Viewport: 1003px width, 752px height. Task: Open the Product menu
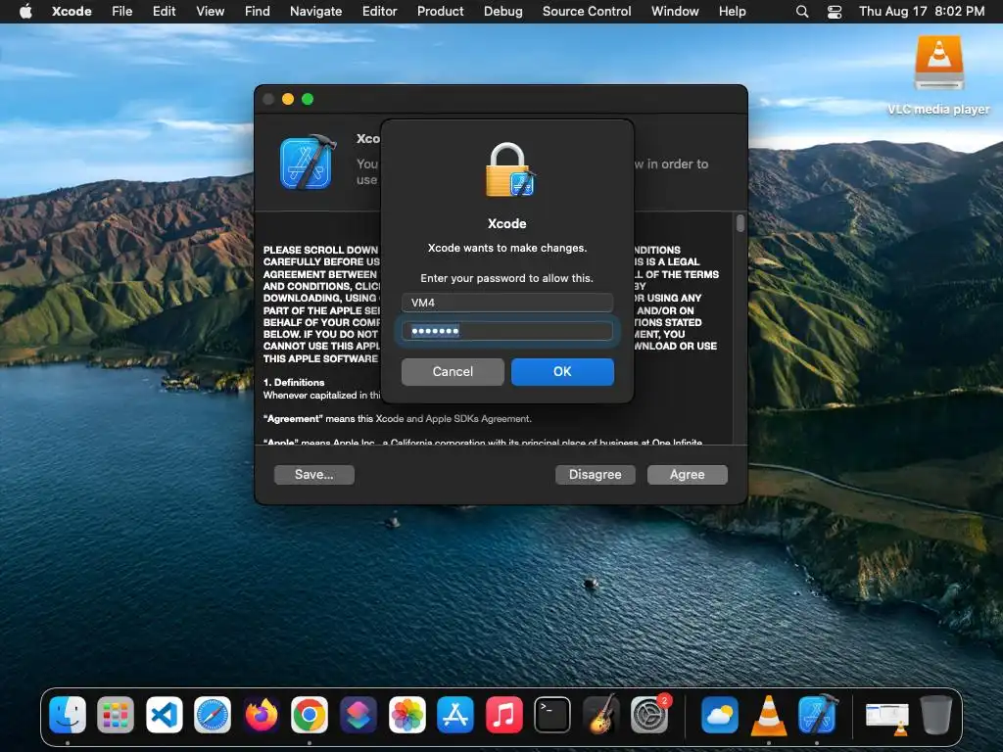(x=440, y=12)
